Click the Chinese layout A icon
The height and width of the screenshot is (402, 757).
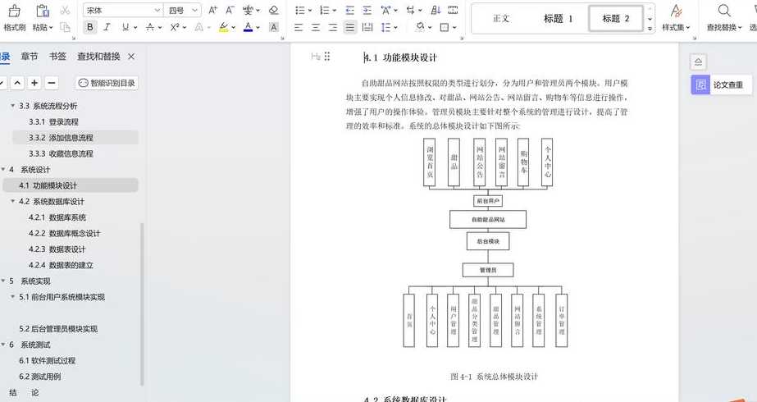(385, 10)
